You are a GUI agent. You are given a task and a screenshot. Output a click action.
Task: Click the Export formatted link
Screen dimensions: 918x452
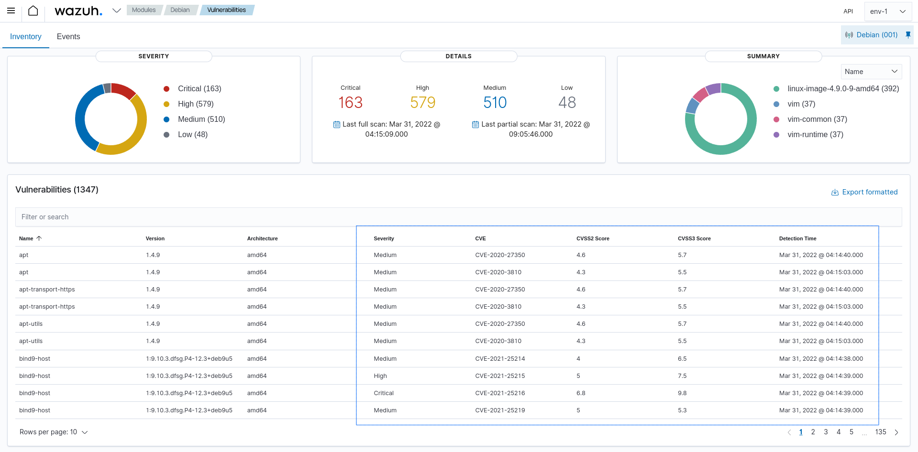870,192
